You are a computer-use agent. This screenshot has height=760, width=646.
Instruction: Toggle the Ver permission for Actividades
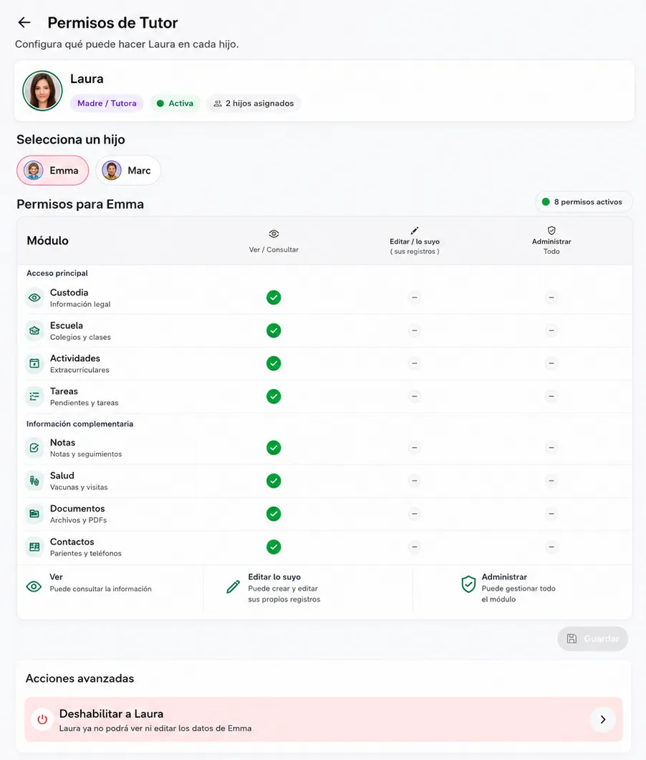[274, 364]
